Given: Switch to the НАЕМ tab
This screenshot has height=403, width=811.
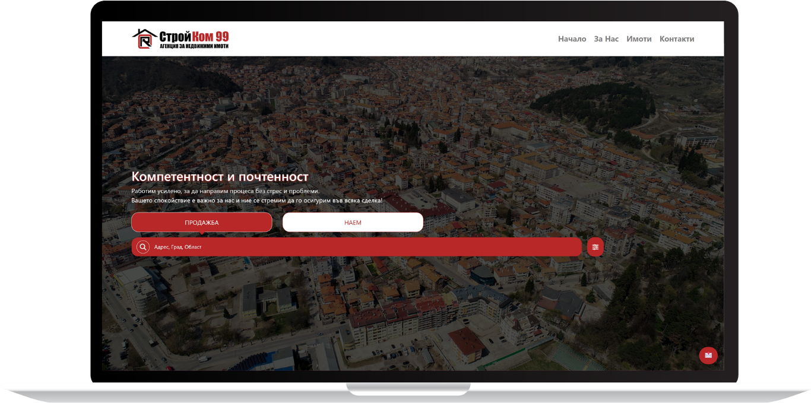Looking at the screenshot, I should coord(353,223).
